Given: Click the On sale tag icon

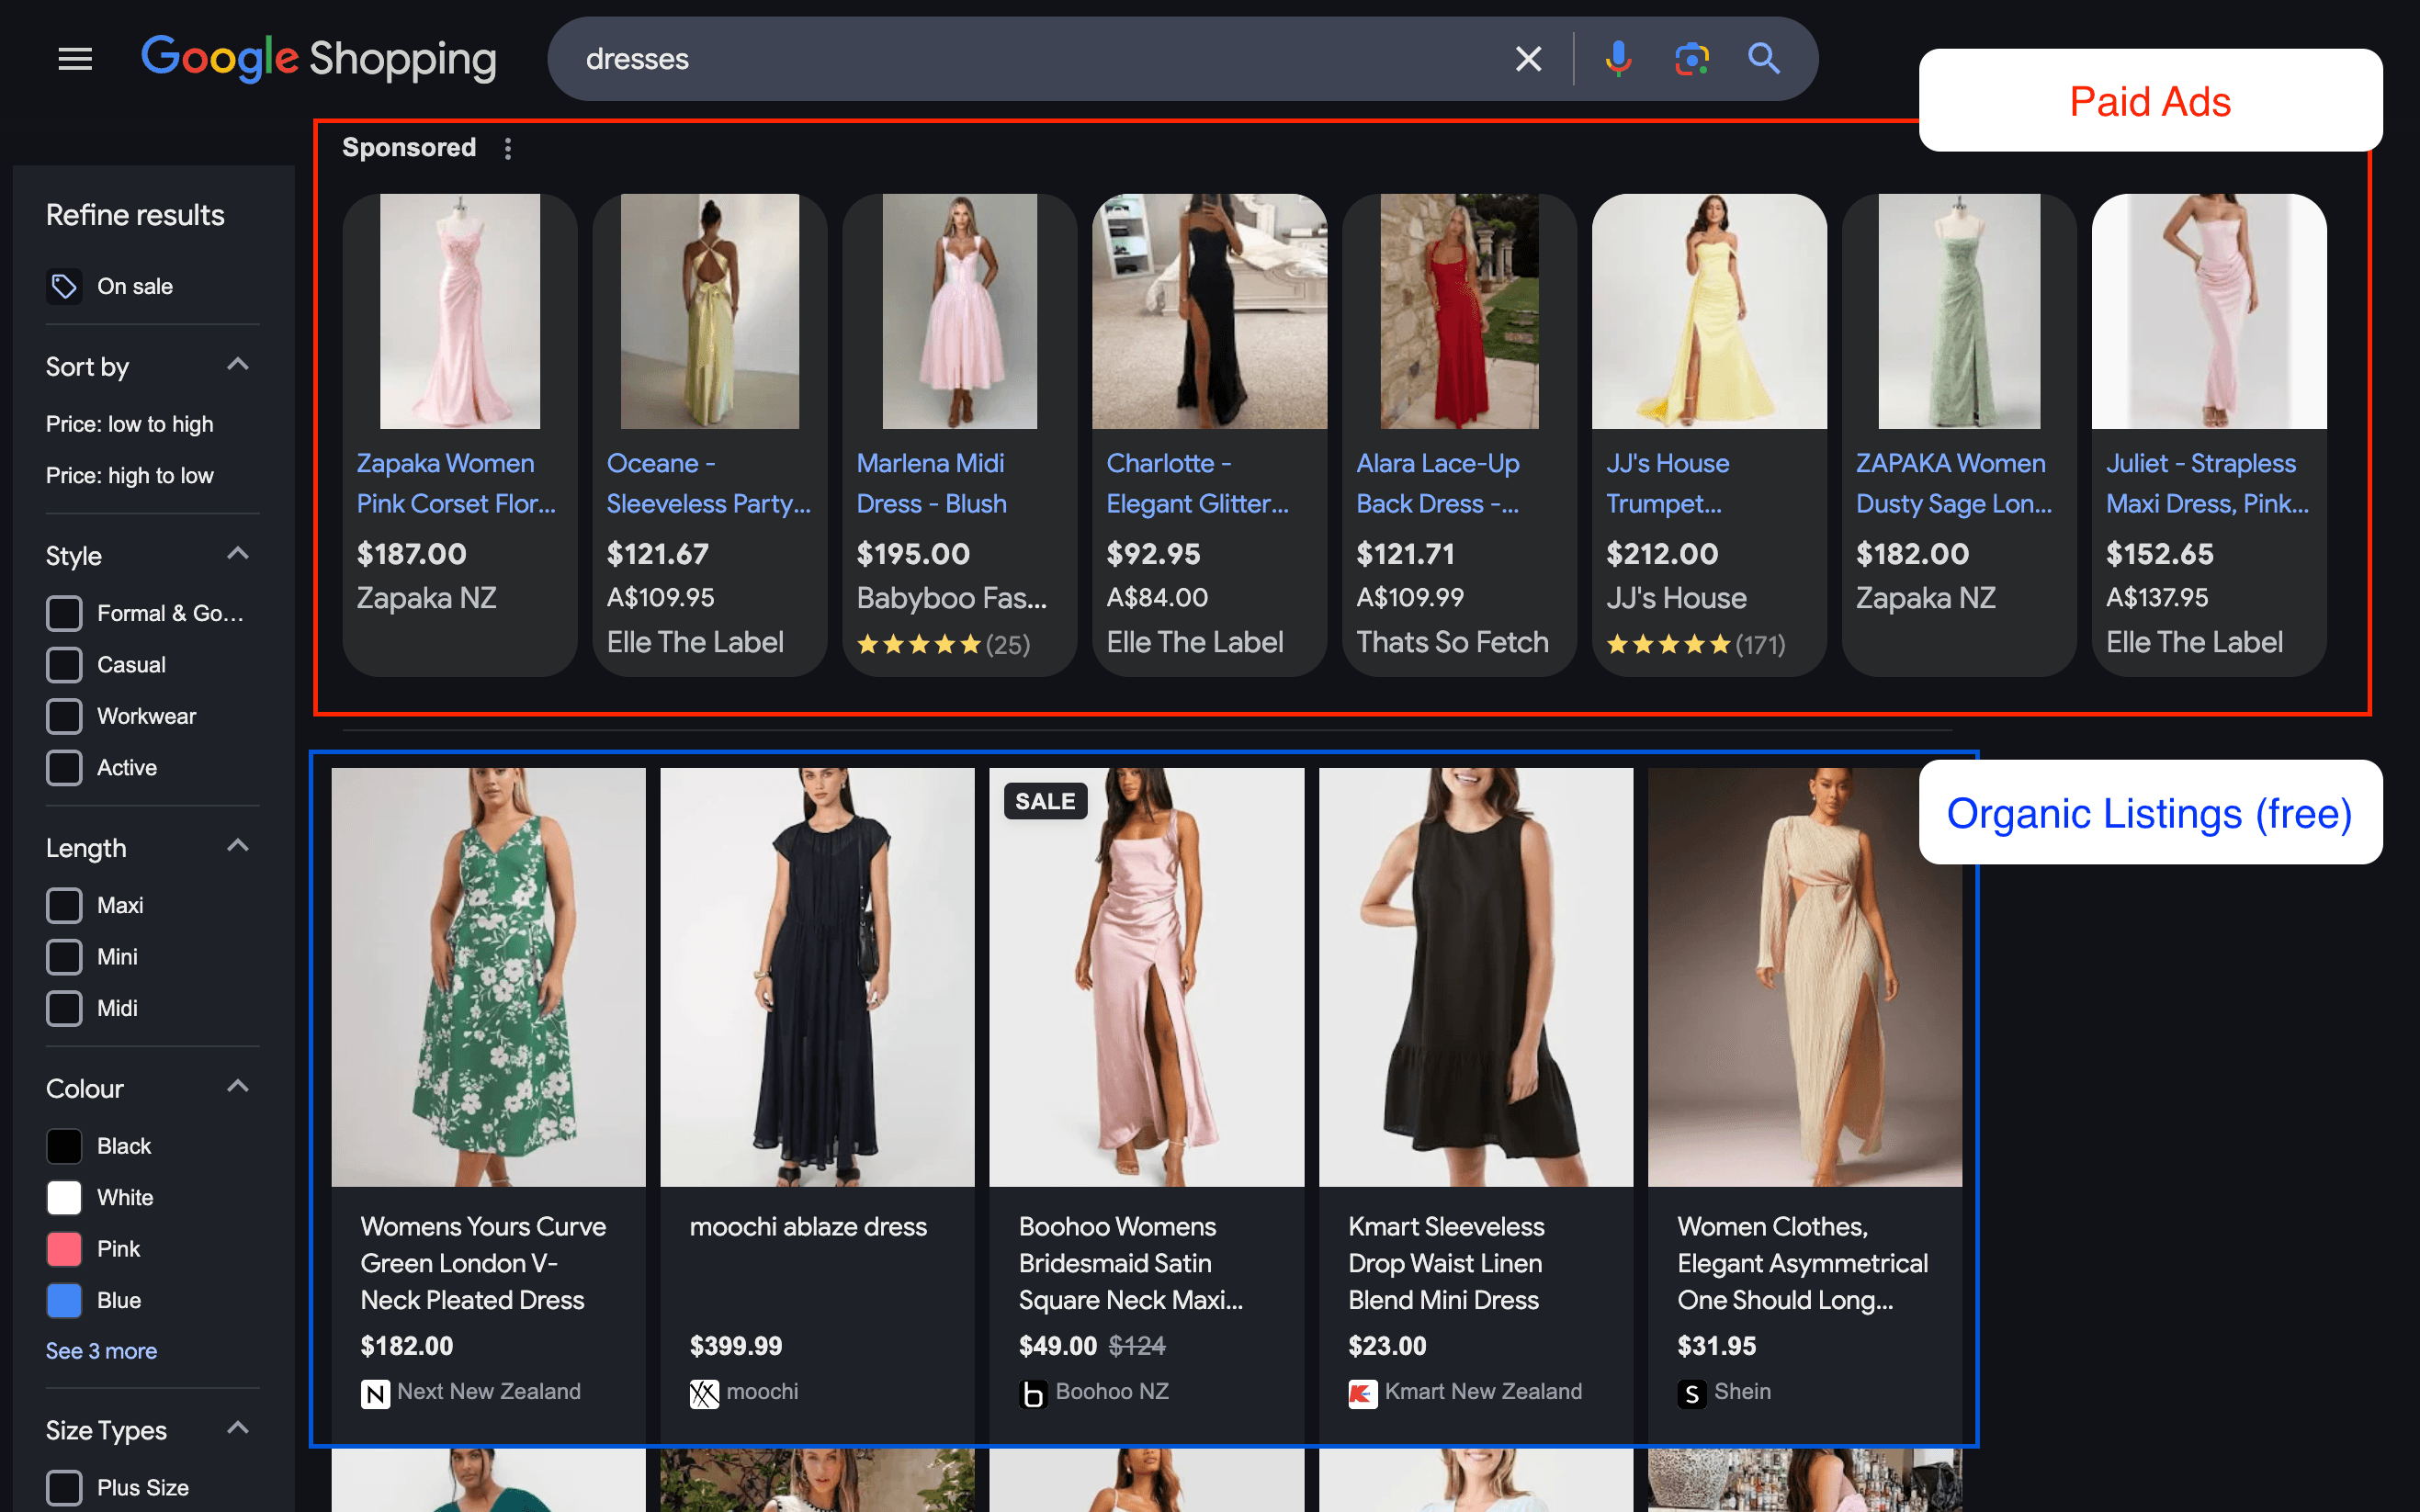Looking at the screenshot, I should [x=64, y=286].
